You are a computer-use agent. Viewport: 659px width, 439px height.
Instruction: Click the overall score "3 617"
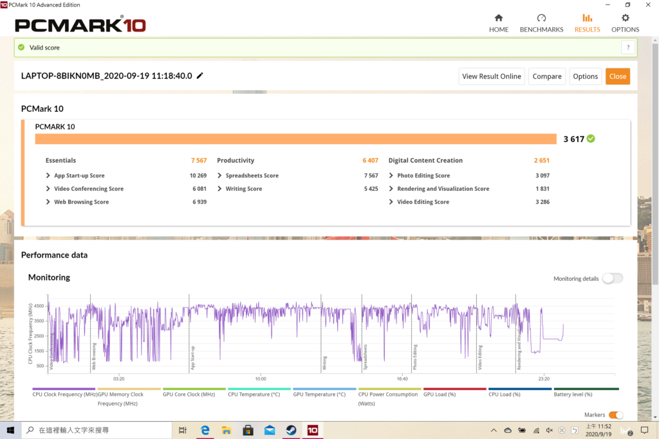[573, 139]
